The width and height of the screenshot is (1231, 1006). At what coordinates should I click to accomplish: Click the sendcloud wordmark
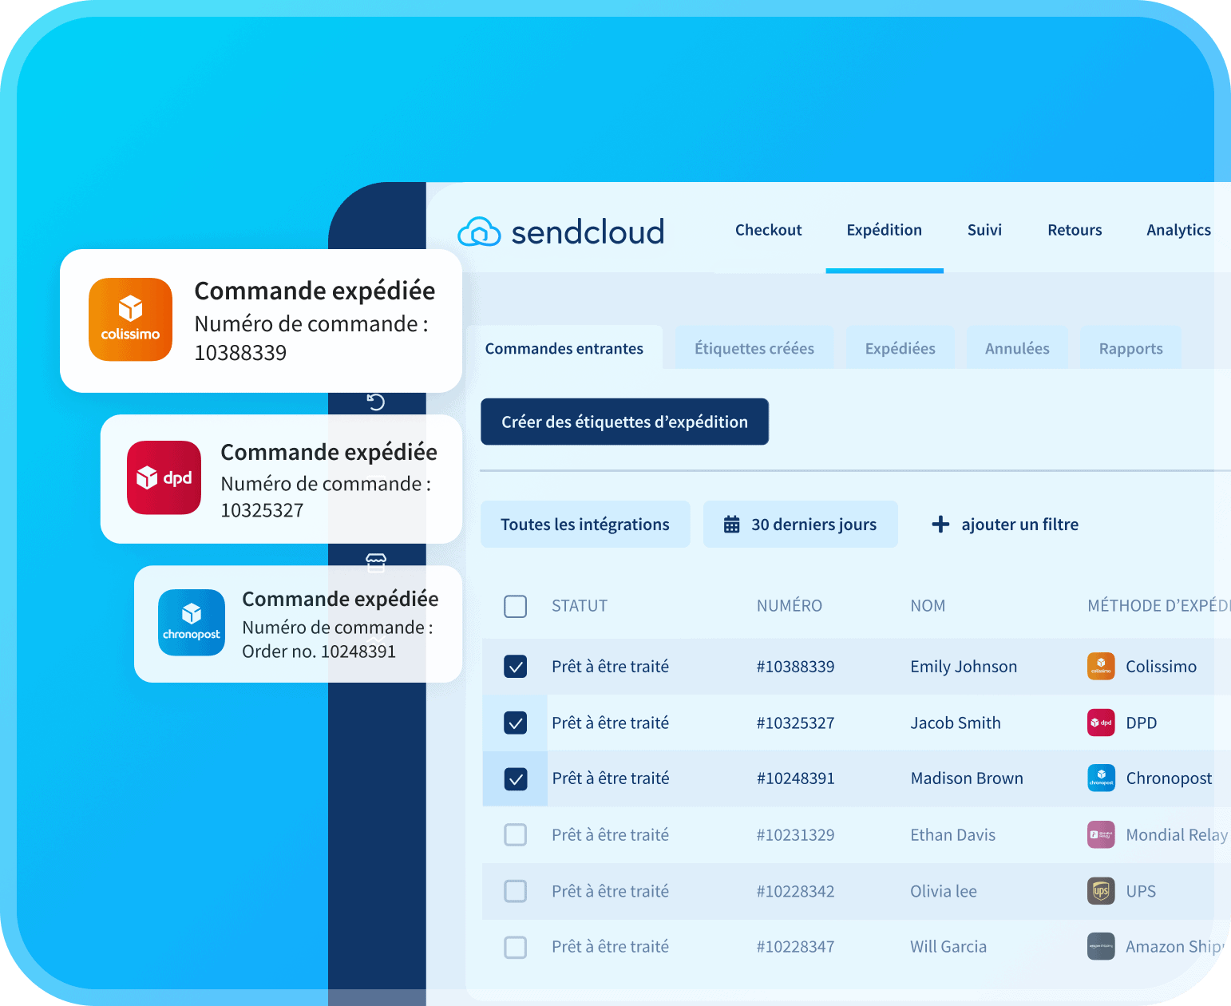(x=588, y=232)
